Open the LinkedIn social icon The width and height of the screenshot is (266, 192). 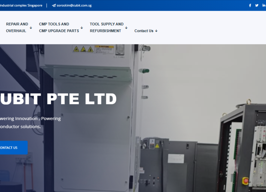click(264, 5)
